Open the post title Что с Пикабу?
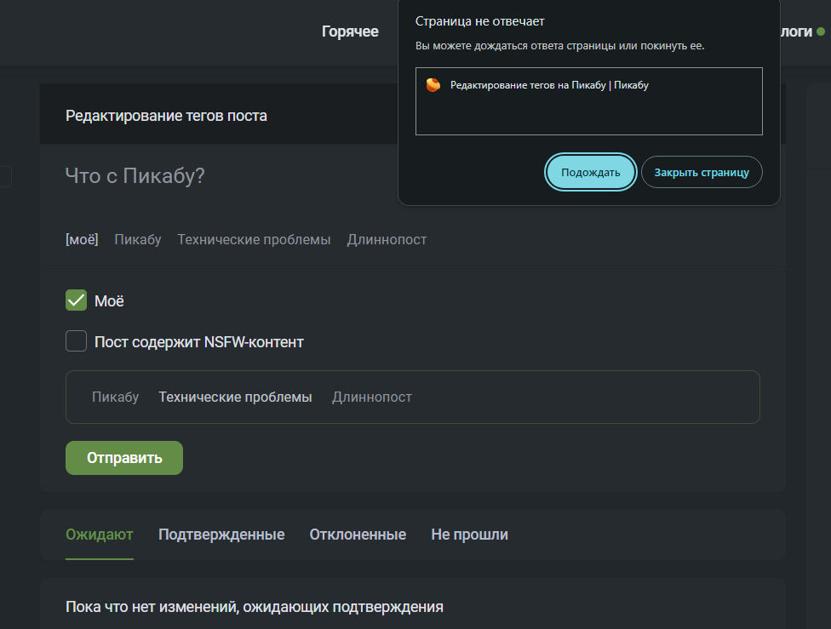831x629 pixels. pyautogui.click(x=135, y=176)
